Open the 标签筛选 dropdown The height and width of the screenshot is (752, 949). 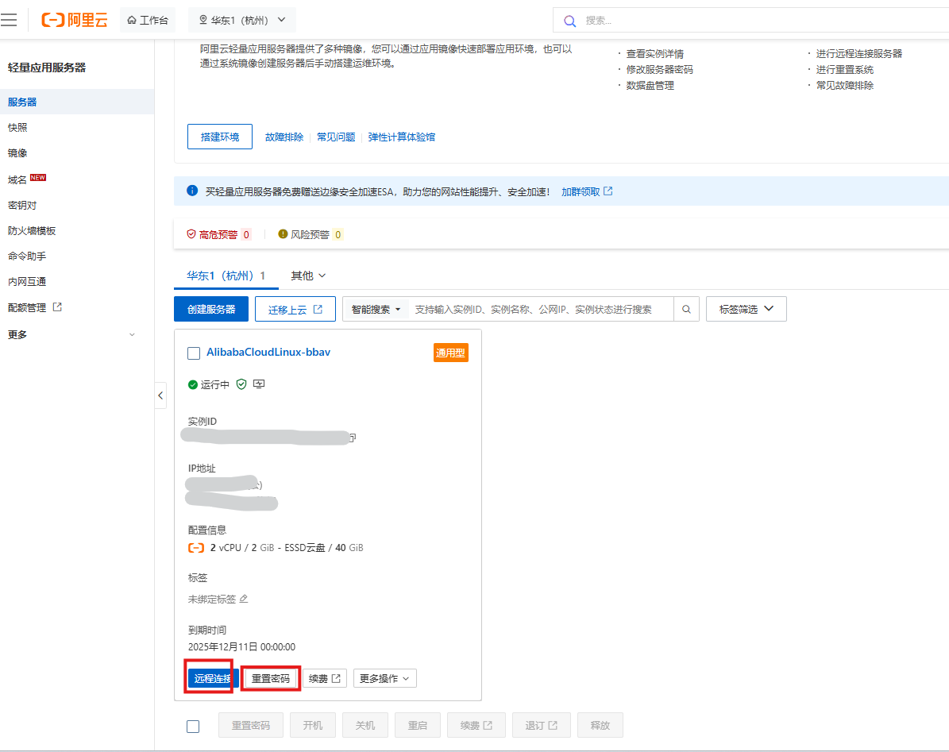click(746, 309)
